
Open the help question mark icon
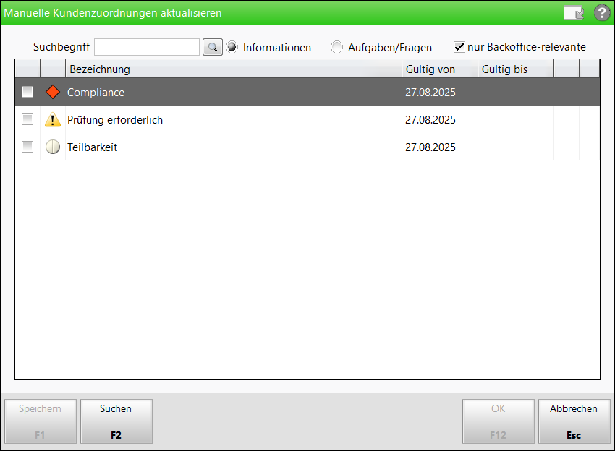point(602,12)
